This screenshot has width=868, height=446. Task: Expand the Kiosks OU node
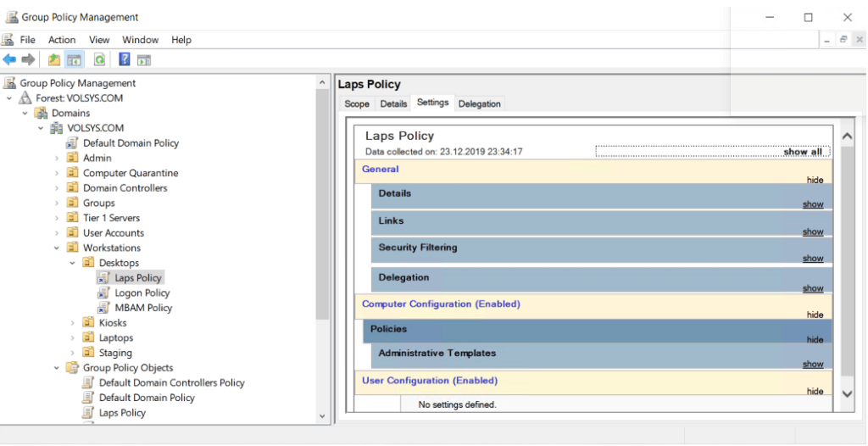pyautogui.click(x=73, y=323)
